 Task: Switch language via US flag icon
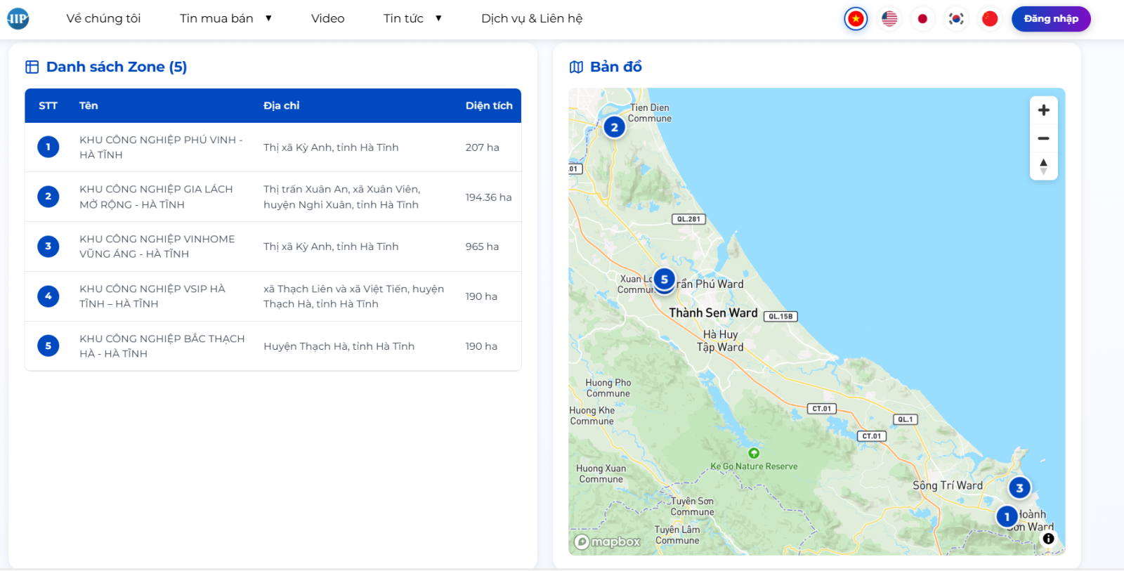(x=889, y=19)
